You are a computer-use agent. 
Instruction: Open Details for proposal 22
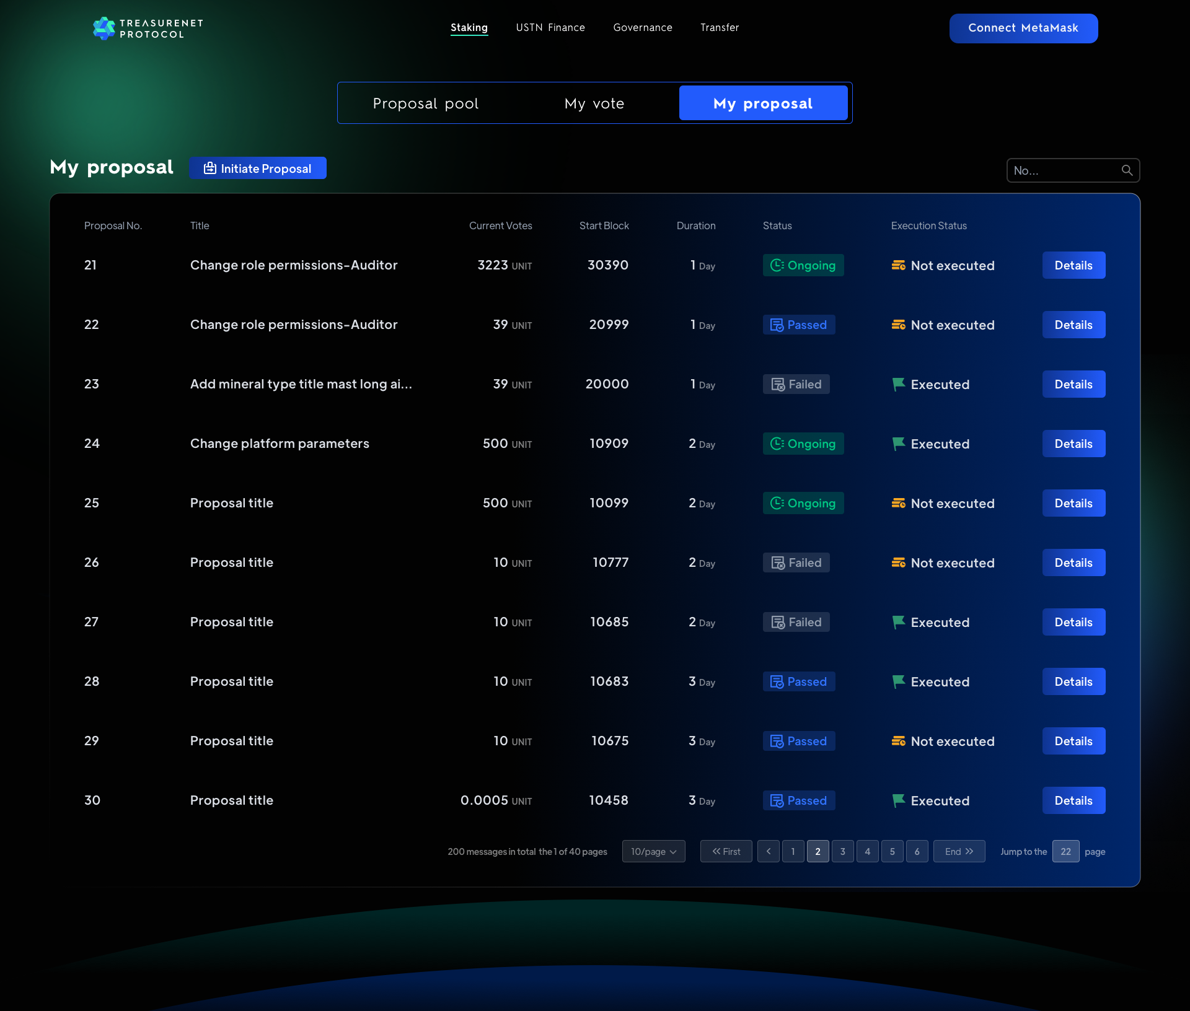pos(1074,325)
